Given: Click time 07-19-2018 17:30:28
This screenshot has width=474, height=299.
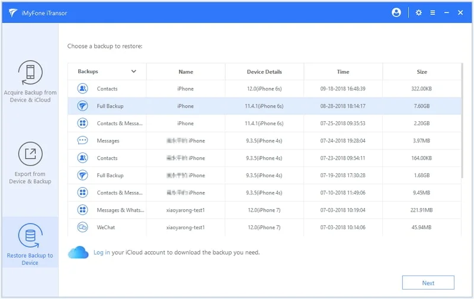Looking at the screenshot, I should pos(343,175).
